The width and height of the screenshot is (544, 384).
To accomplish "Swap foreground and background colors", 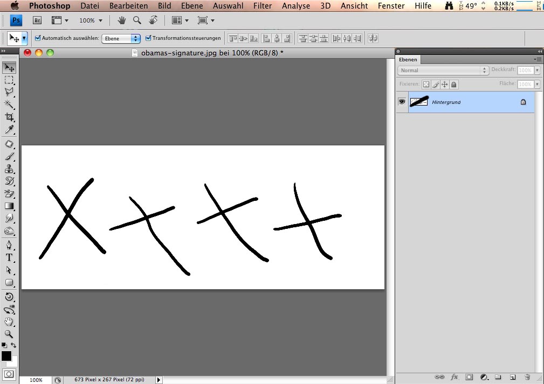I will [x=13, y=345].
